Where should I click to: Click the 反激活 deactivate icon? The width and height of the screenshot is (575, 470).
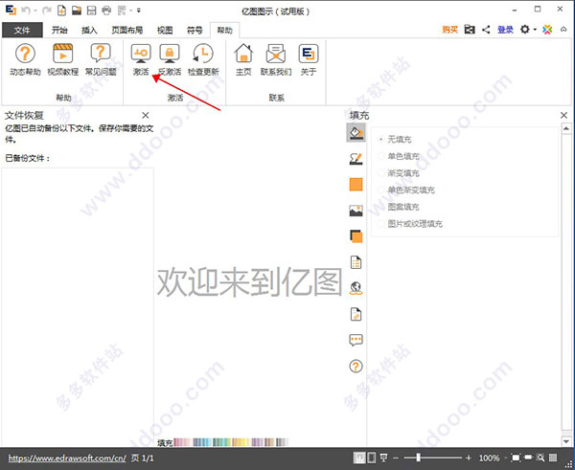coord(170,59)
